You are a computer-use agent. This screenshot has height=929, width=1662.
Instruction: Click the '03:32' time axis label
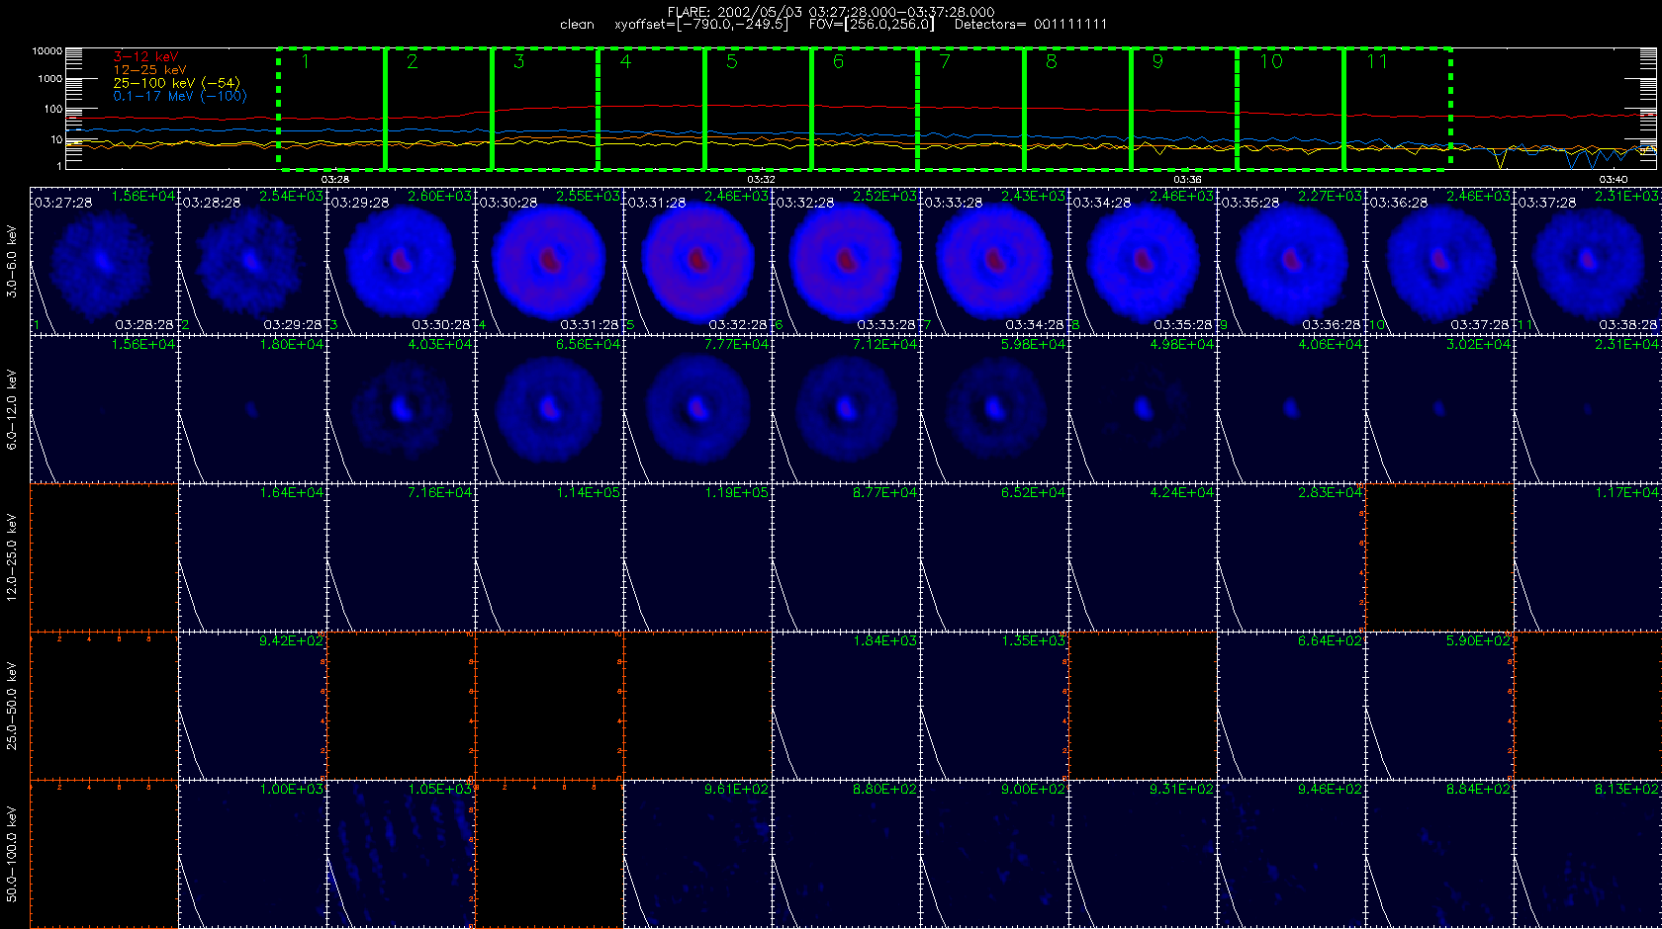tap(761, 179)
